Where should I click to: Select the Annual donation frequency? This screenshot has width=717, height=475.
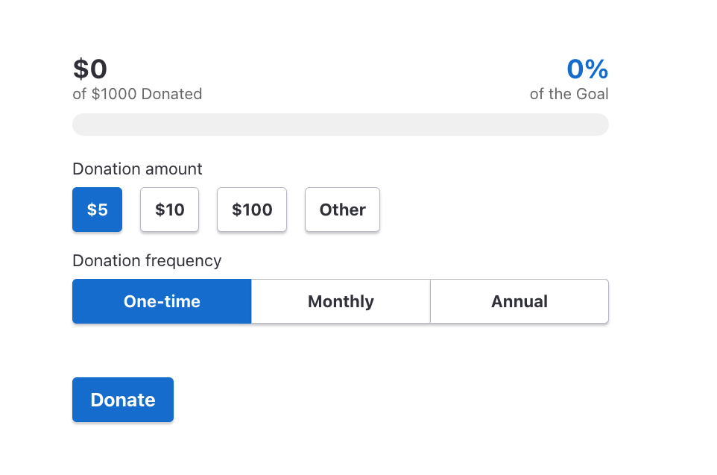click(x=519, y=301)
